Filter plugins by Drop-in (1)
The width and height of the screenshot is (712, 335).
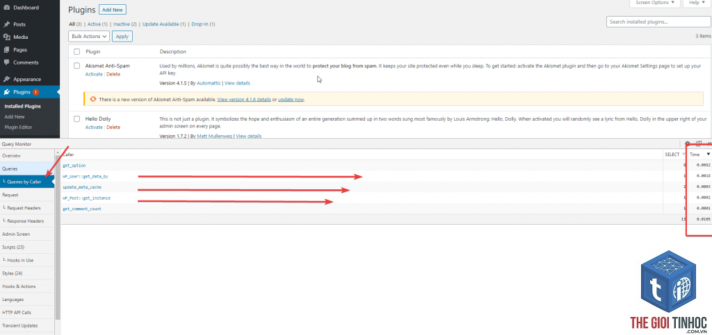tap(203, 24)
